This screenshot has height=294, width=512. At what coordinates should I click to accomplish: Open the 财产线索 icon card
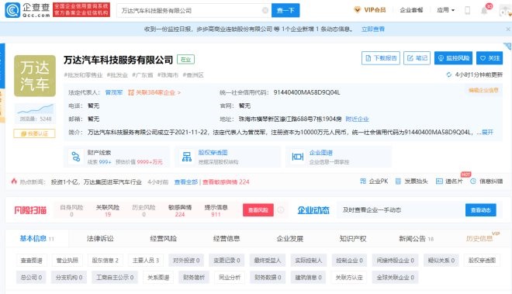(x=76, y=157)
